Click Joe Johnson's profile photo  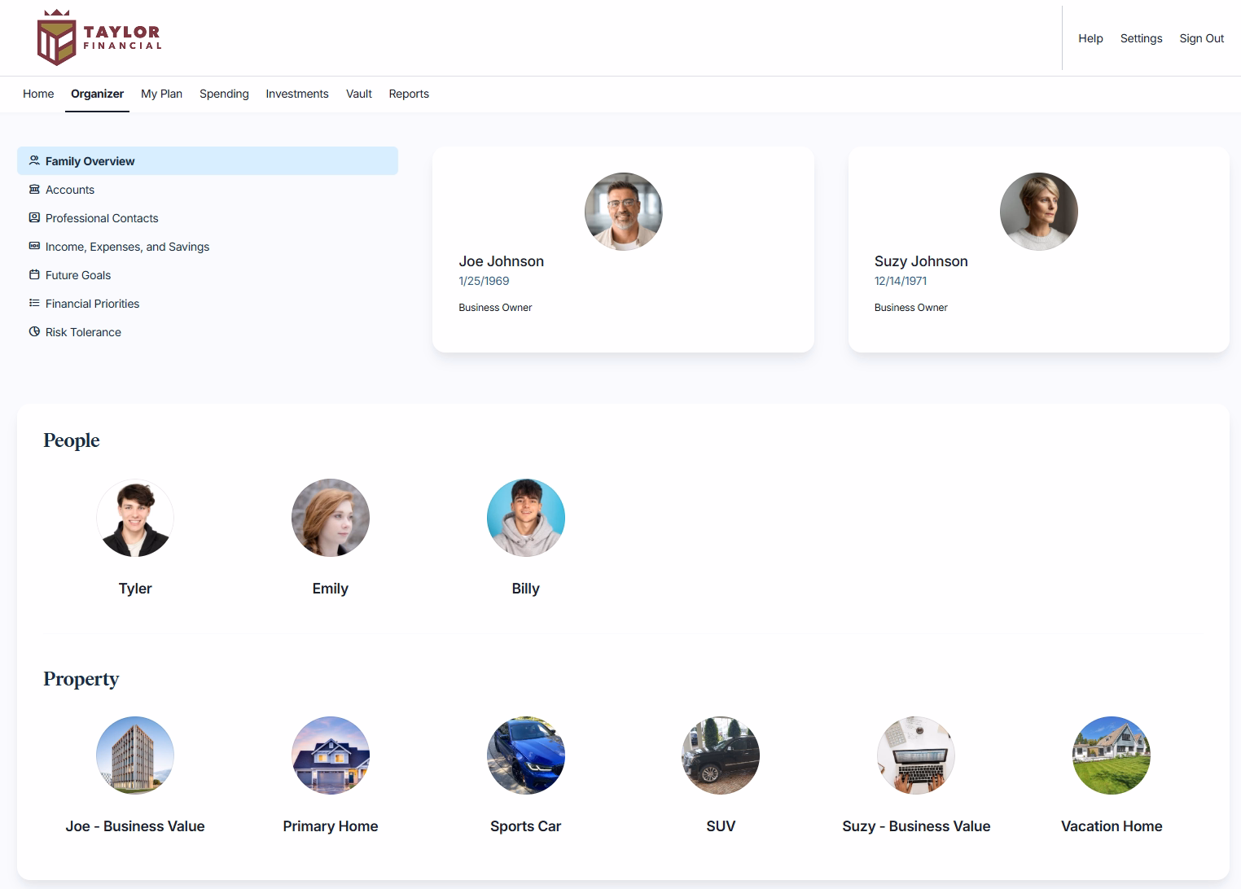point(624,212)
